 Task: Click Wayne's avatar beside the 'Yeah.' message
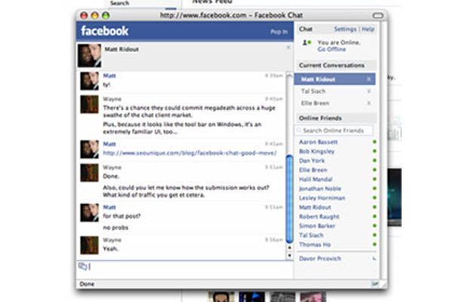(89, 245)
